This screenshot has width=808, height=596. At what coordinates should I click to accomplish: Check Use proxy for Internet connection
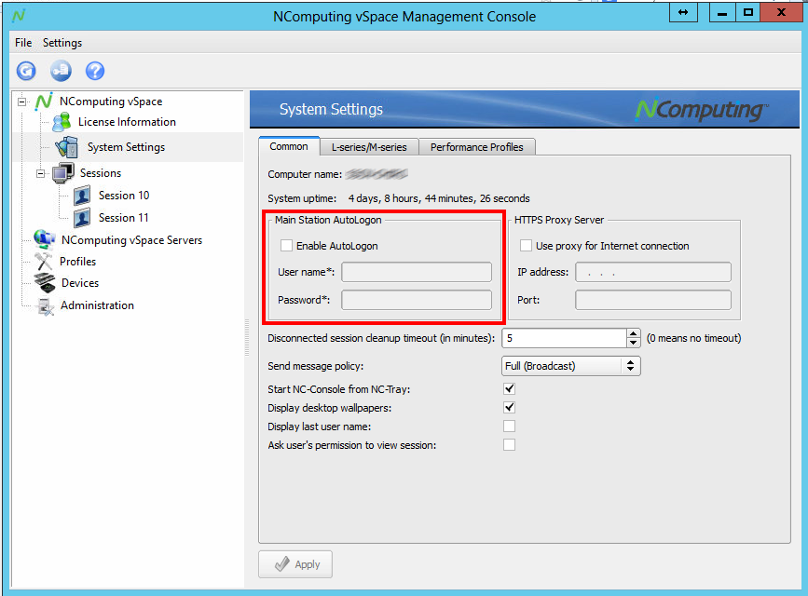pos(527,245)
